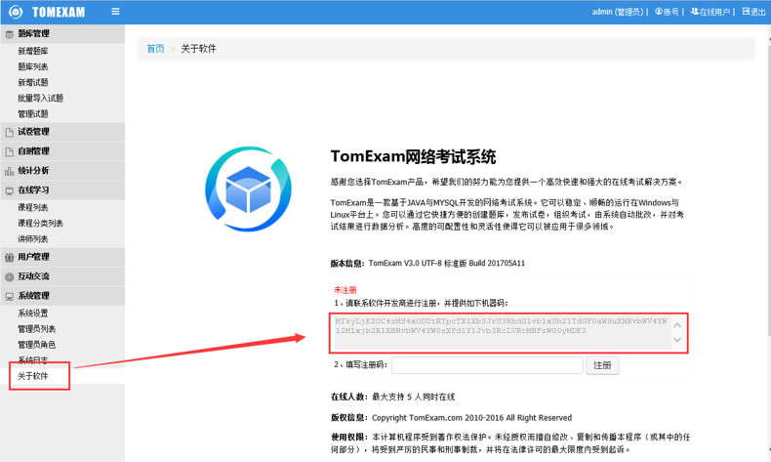Focus the 填写注册码 input field

(487, 365)
